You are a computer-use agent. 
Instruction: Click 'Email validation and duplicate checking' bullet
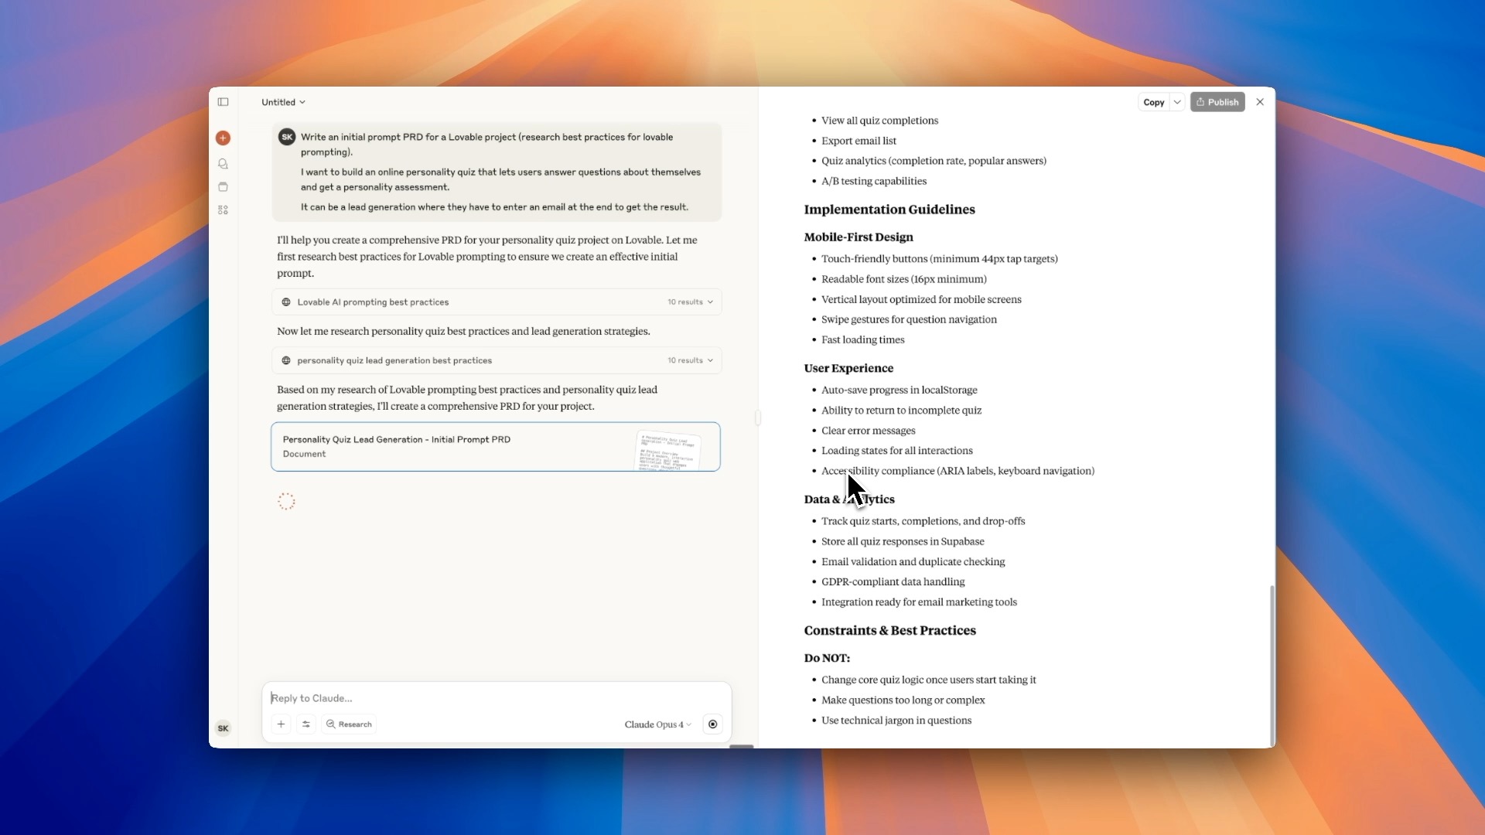[913, 561]
